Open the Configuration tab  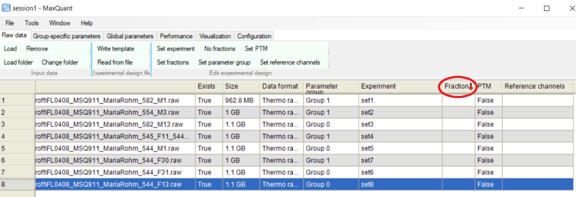[x=254, y=36]
